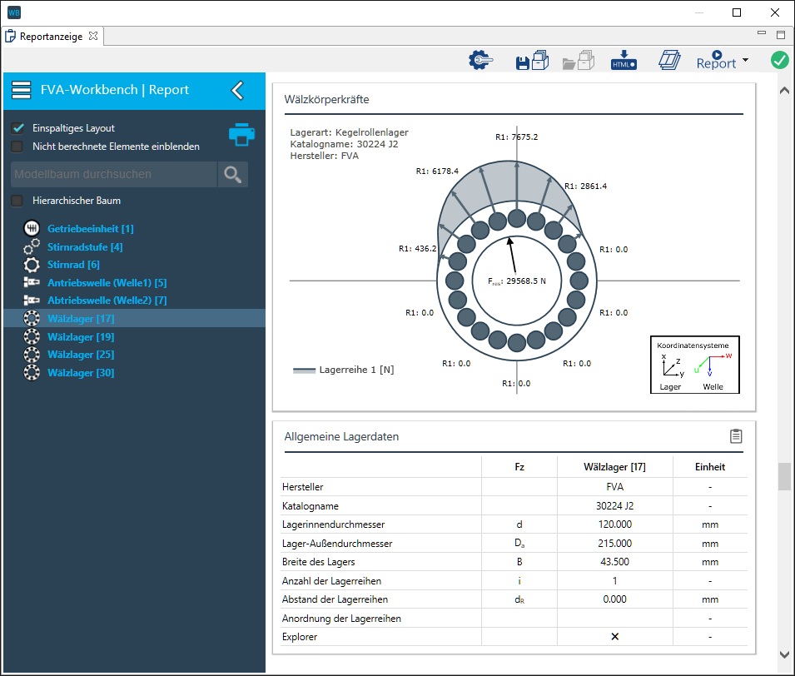Collapse the sidebar with the chevron arrow

237,90
